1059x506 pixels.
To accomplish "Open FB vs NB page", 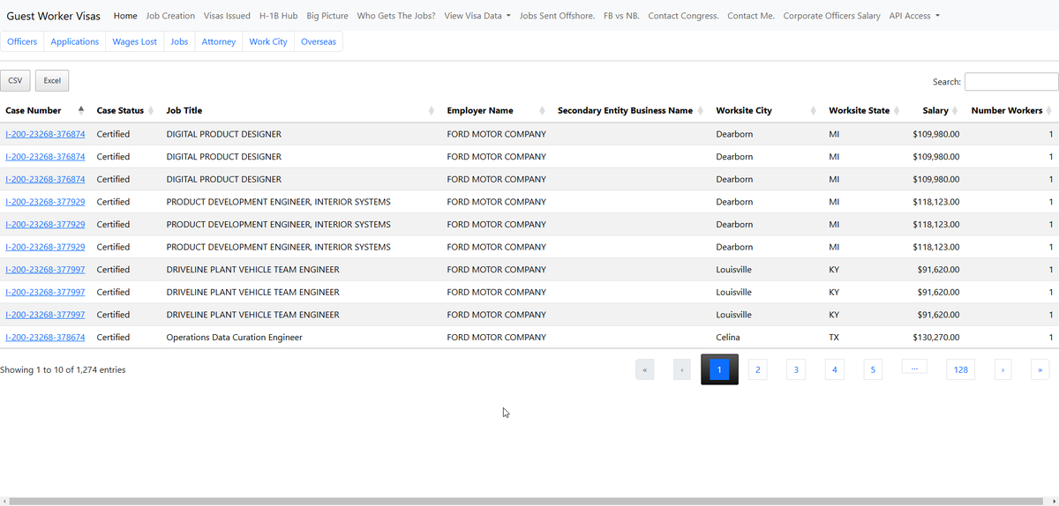I will click(x=621, y=16).
